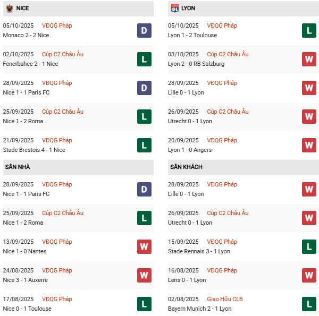Click the Lyon club logo icon
This screenshot has width=319, height=316.
point(174,8)
